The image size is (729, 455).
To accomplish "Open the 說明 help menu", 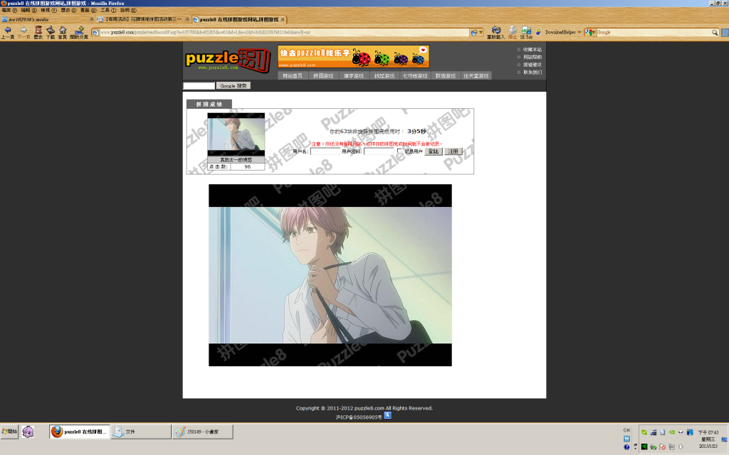I will point(128,10).
